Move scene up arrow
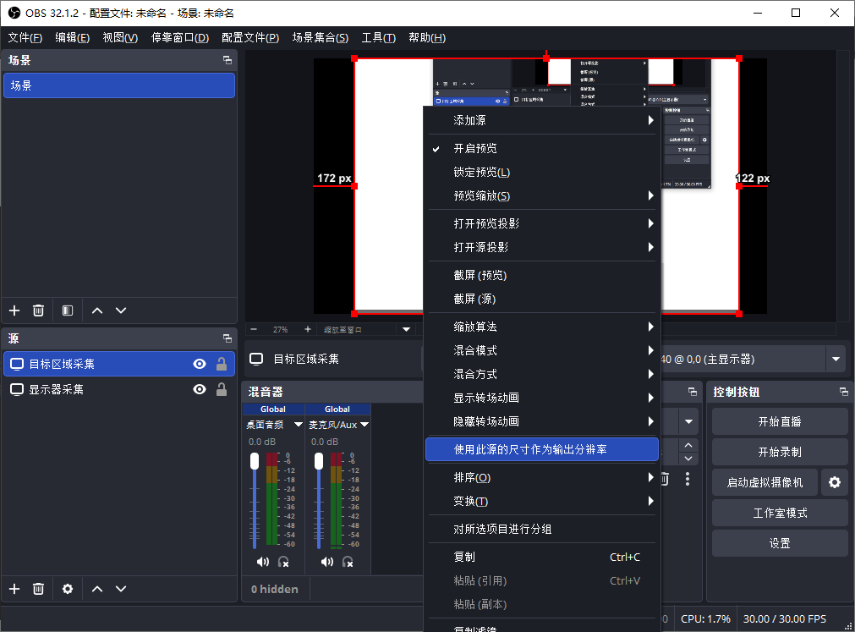This screenshot has height=632, width=855. [97, 311]
